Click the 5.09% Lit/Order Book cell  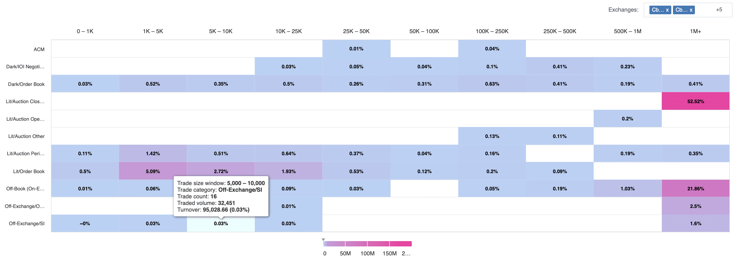click(x=153, y=171)
